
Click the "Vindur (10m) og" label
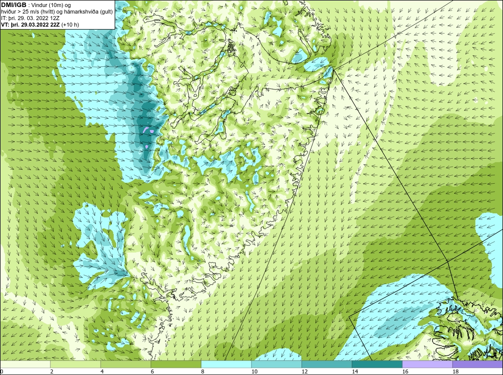[51, 5]
